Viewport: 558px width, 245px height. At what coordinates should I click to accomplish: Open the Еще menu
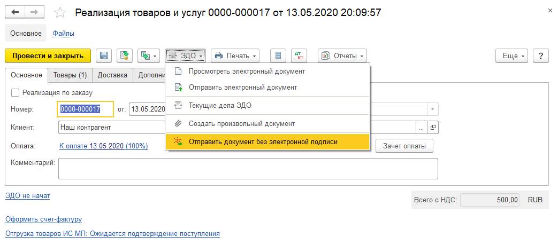tap(512, 56)
